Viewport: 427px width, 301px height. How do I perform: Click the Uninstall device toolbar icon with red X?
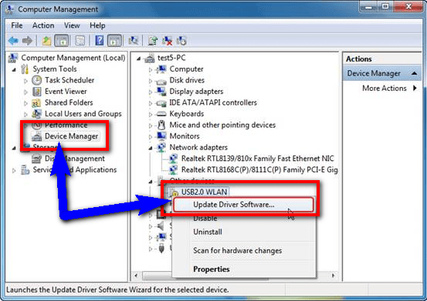[167, 41]
